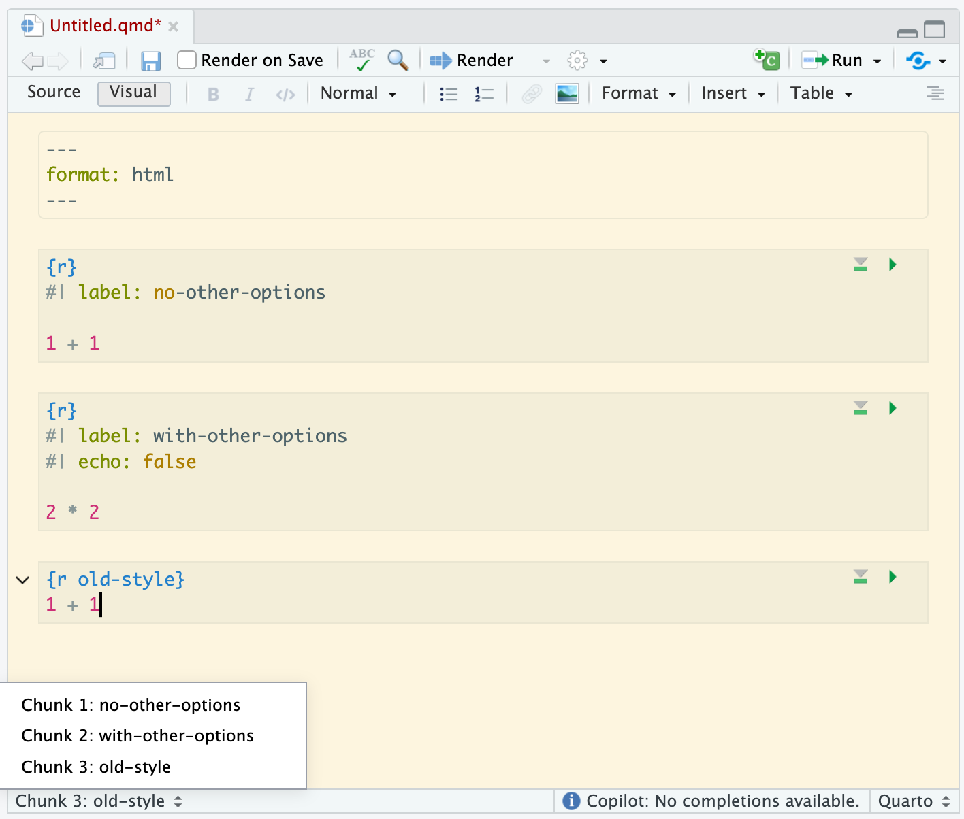The width and height of the screenshot is (964, 819).
Task: Run all chunks above with-other-options
Action: (x=860, y=408)
